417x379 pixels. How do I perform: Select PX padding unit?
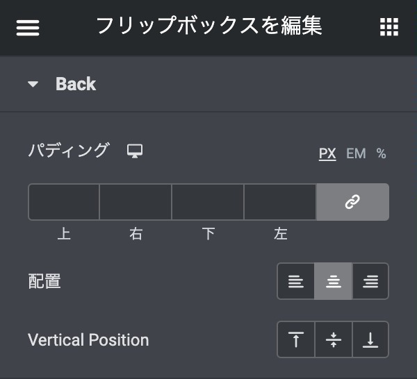(x=327, y=153)
